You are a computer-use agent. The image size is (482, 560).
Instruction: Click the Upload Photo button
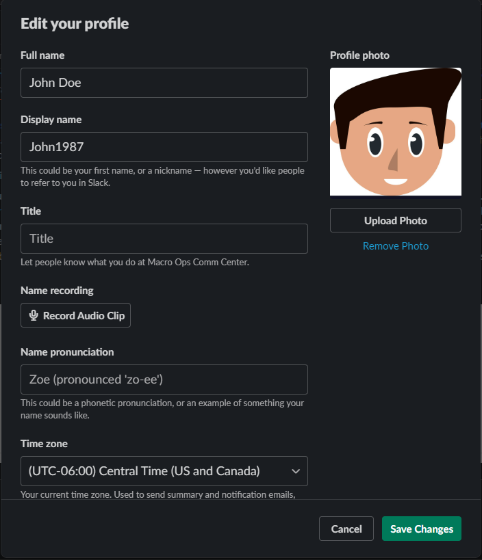[396, 220]
